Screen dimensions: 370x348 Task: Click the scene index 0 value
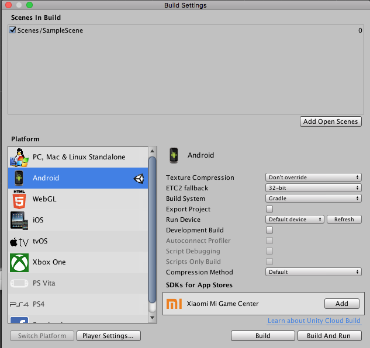(x=360, y=30)
